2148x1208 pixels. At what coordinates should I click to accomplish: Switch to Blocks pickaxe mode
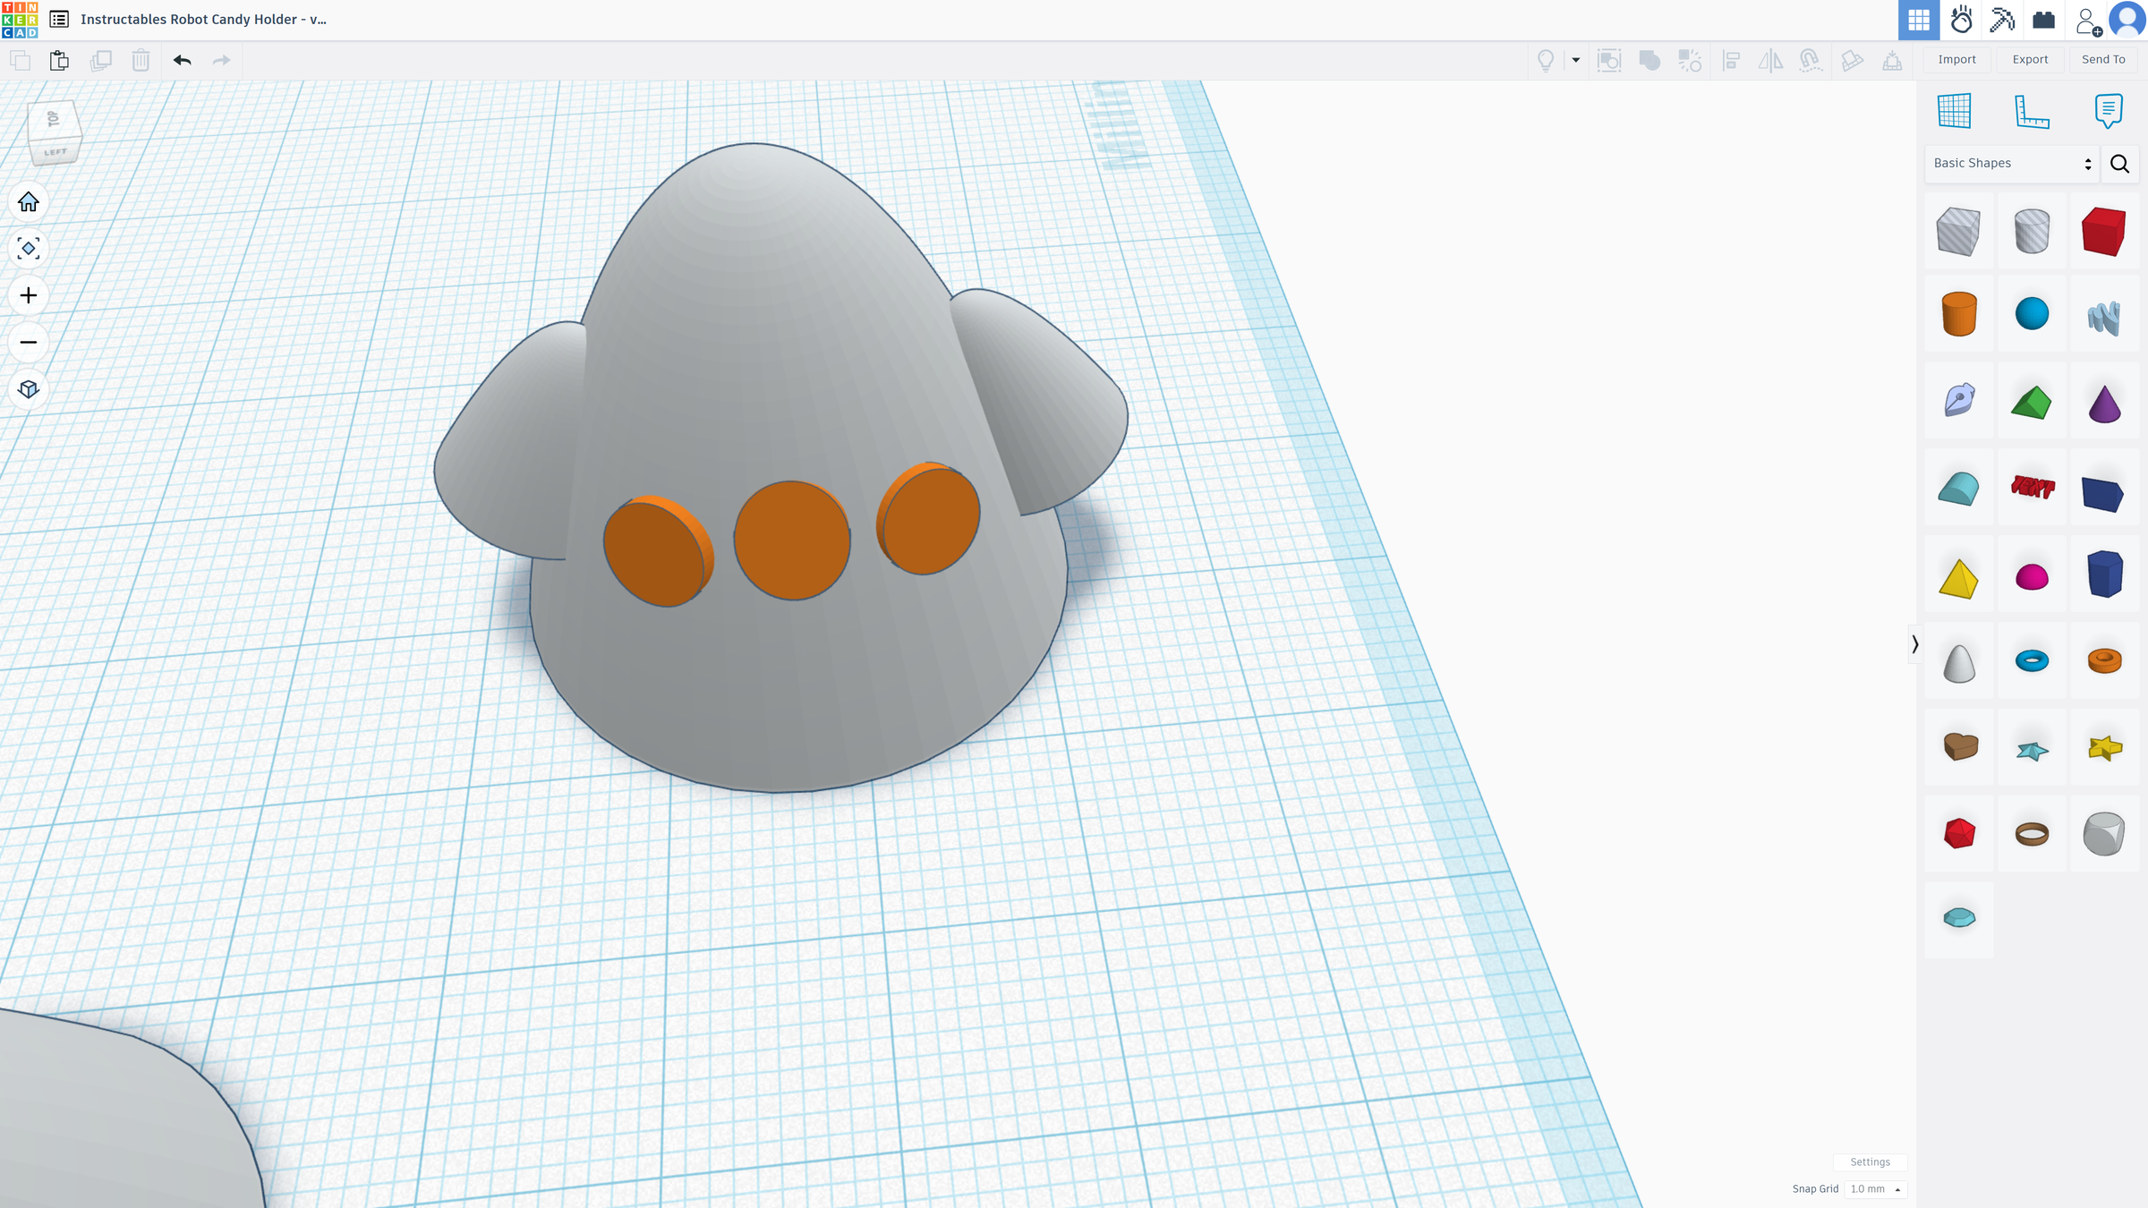pyautogui.click(x=2002, y=20)
